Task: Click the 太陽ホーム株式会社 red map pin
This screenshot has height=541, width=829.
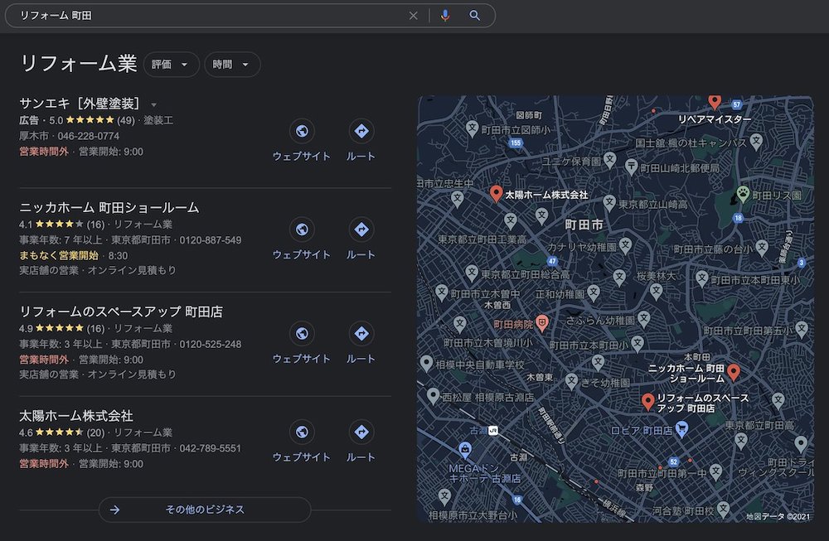Action: pos(496,194)
